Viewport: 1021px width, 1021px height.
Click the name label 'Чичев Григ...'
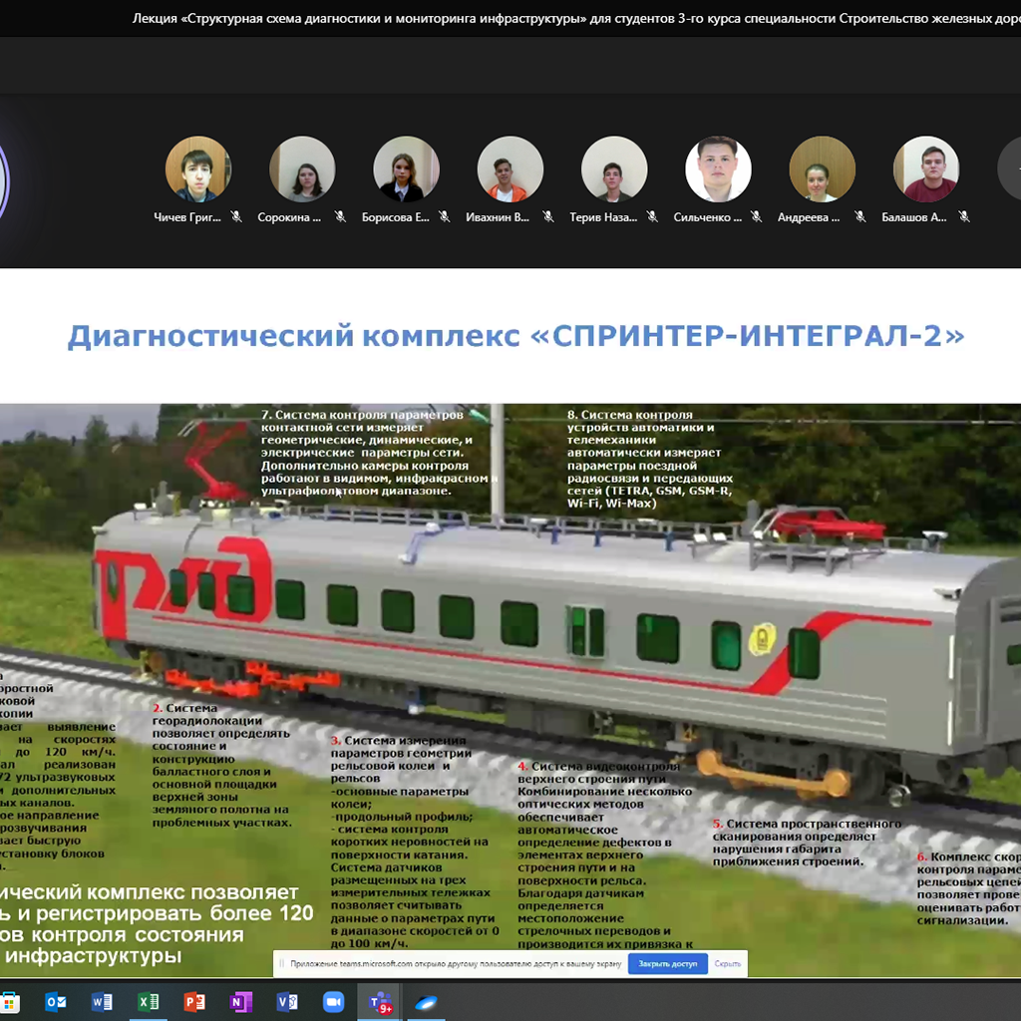[x=187, y=217]
